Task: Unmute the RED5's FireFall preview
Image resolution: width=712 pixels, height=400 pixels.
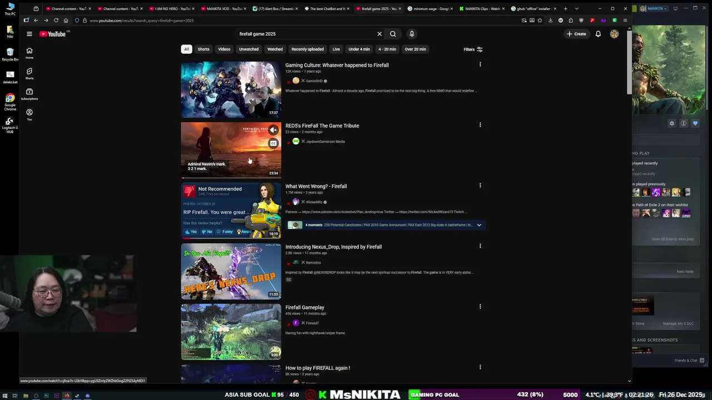Action: [x=273, y=131]
